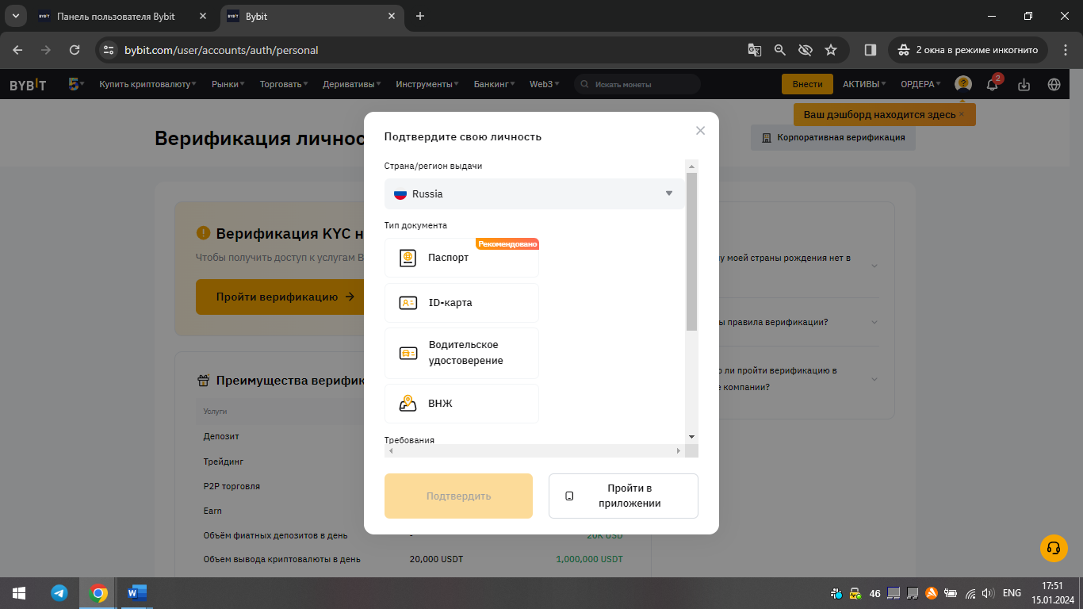
Task: Expand the Рынки menu
Action: 228,84
